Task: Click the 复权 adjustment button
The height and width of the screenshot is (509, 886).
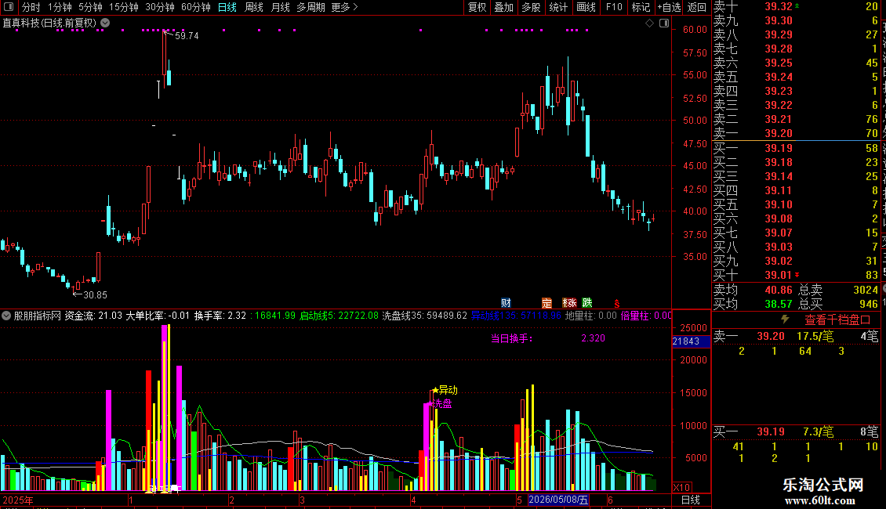Action: [x=477, y=7]
